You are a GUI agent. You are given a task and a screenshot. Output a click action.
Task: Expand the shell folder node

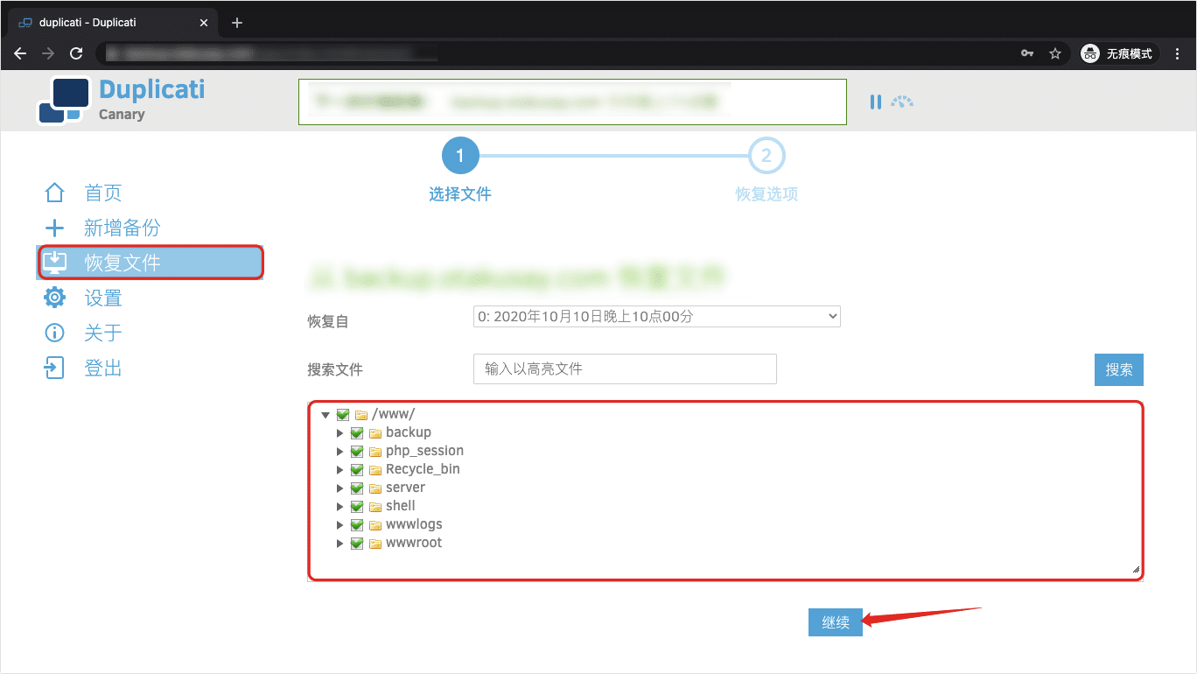[x=339, y=506]
